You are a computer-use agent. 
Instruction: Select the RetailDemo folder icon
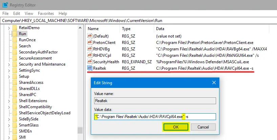[x=15, y=28]
